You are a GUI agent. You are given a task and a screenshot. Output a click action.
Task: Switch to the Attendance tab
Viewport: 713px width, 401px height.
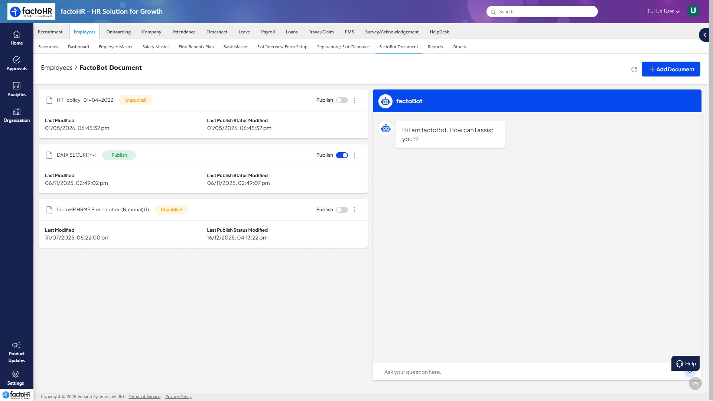coord(184,32)
